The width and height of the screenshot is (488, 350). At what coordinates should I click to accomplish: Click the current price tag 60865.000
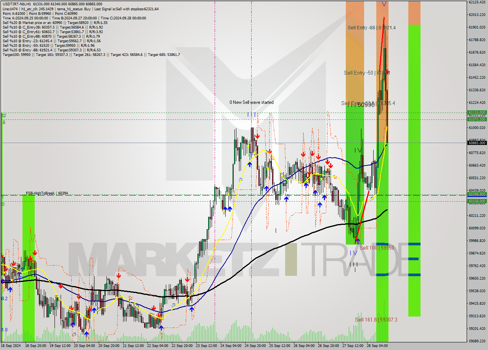[477, 143]
